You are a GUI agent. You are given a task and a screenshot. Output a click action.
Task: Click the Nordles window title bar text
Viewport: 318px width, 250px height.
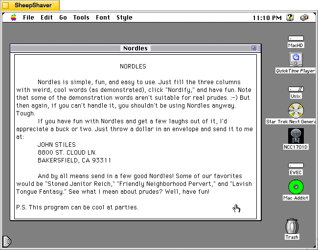click(x=136, y=48)
